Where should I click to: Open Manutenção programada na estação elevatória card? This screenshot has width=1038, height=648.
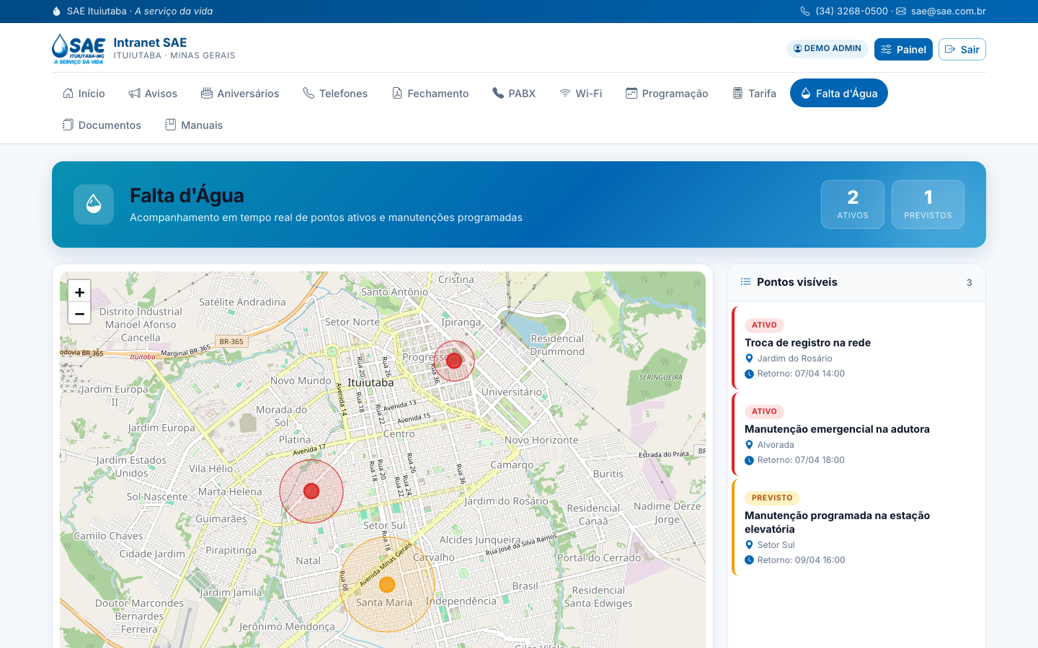click(x=857, y=527)
